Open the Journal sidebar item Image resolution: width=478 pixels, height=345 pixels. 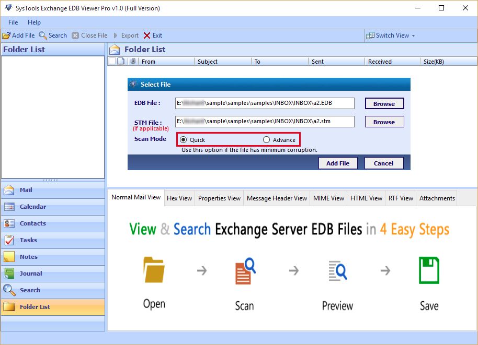[31, 273]
